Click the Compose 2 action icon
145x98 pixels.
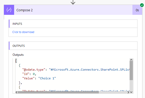point(9,10)
